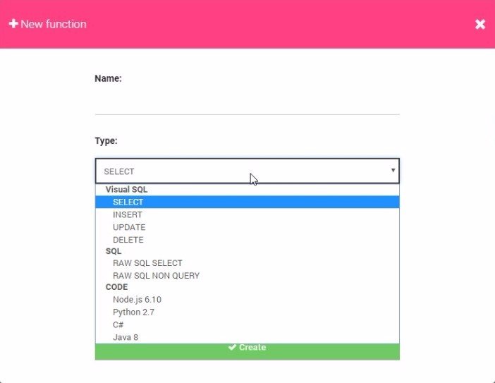This screenshot has height=383, width=495.
Task: Click the dropdown arrow on Type selector
Action: pos(393,171)
